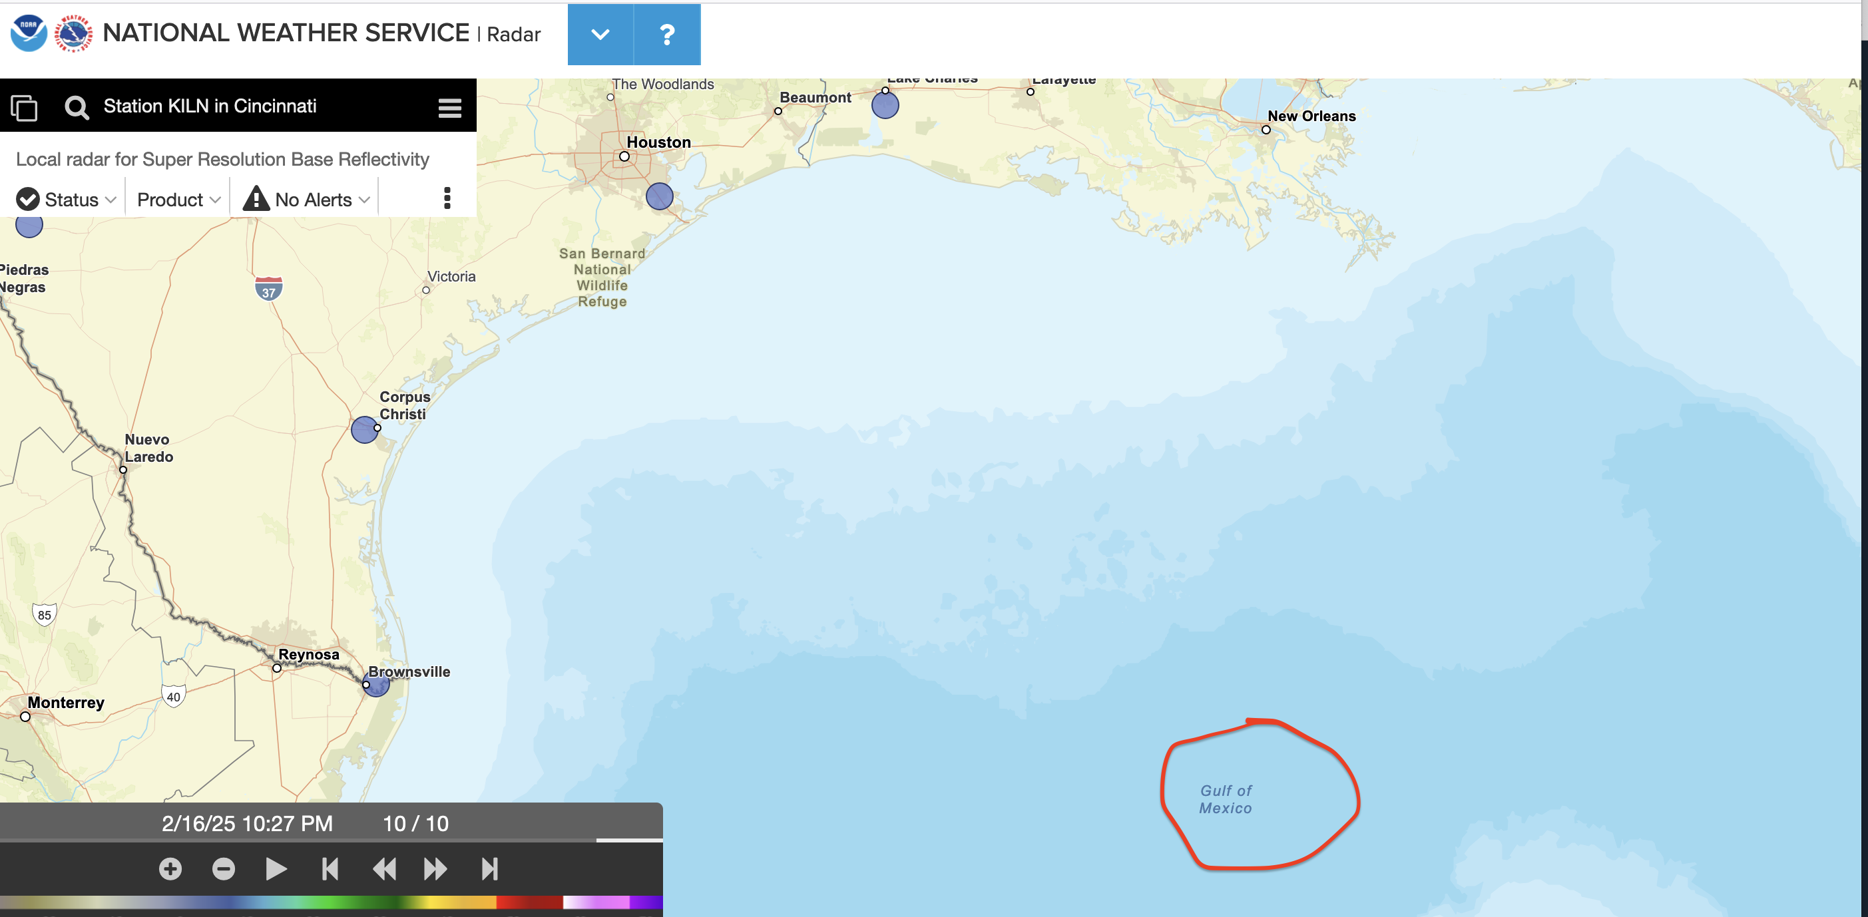This screenshot has height=917, width=1868.
Task: Select the Houston radar station circle
Action: (659, 196)
